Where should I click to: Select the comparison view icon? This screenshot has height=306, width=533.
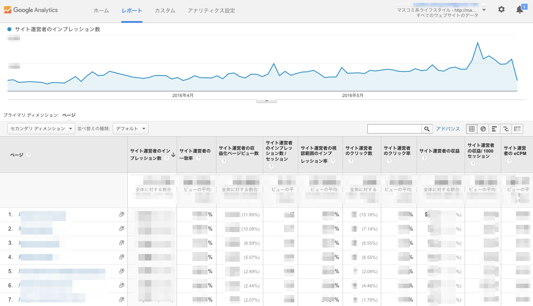506,129
